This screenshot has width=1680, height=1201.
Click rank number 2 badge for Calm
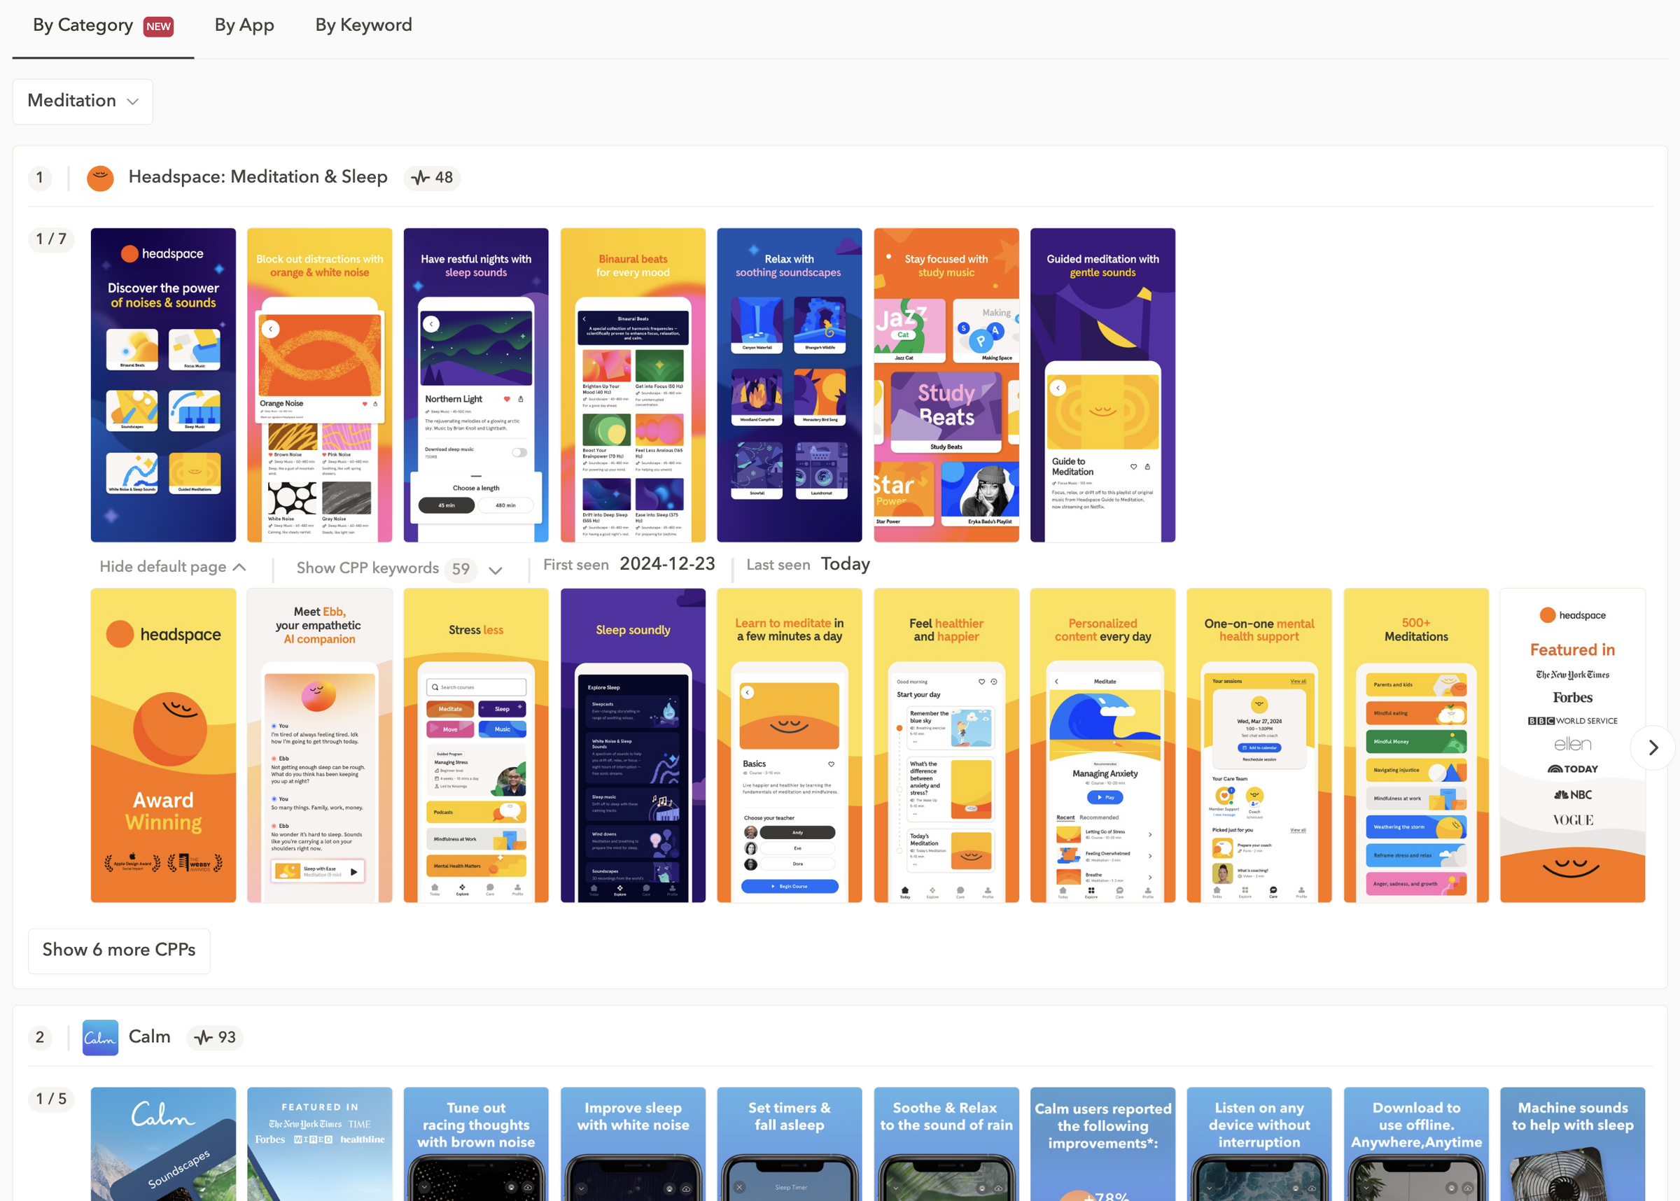tap(40, 1037)
